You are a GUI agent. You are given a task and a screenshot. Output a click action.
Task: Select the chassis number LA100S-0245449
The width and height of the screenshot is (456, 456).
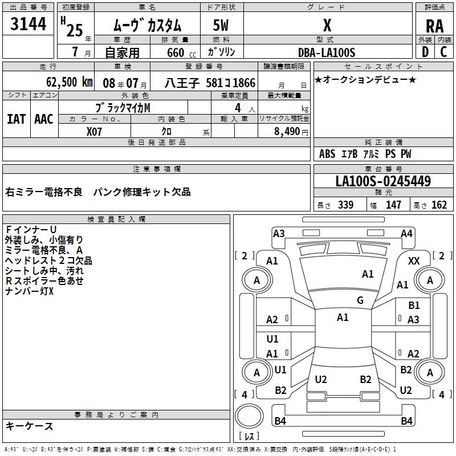(x=383, y=181)
